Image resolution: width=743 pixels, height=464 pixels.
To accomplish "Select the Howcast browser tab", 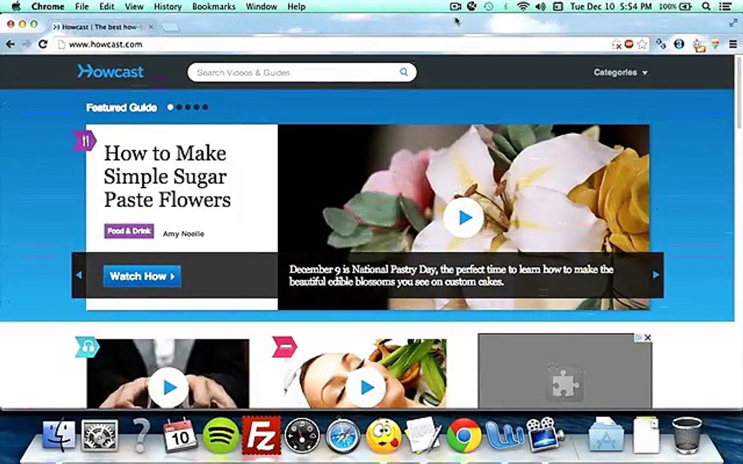I will 103,27.
